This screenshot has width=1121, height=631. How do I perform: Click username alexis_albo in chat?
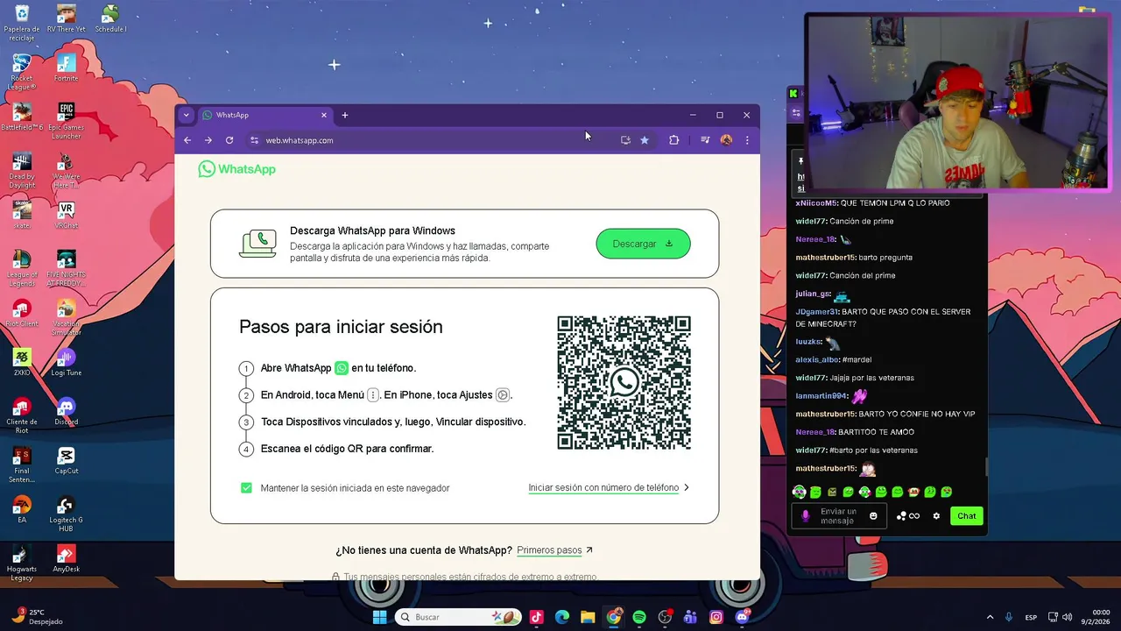pyautogui.click(x=816, y=359)
